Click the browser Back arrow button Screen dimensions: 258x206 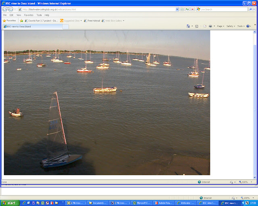(x=5, y=9)
